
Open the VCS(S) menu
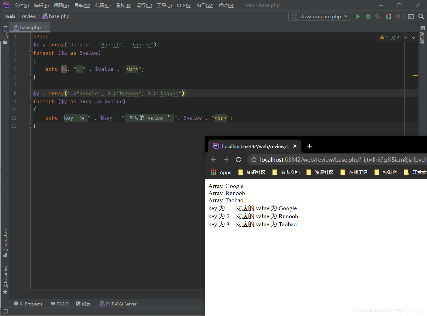(x=184, y=6)
